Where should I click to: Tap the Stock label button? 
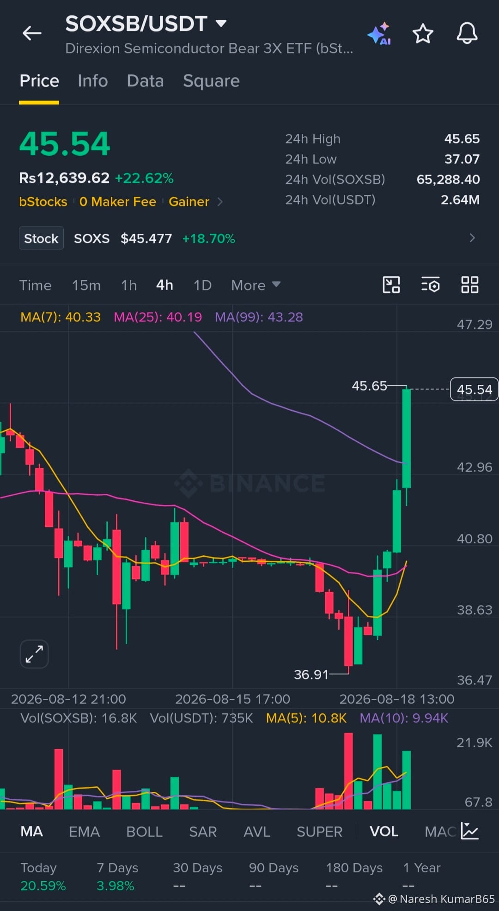pyautogui.click(x=41, y=238)
